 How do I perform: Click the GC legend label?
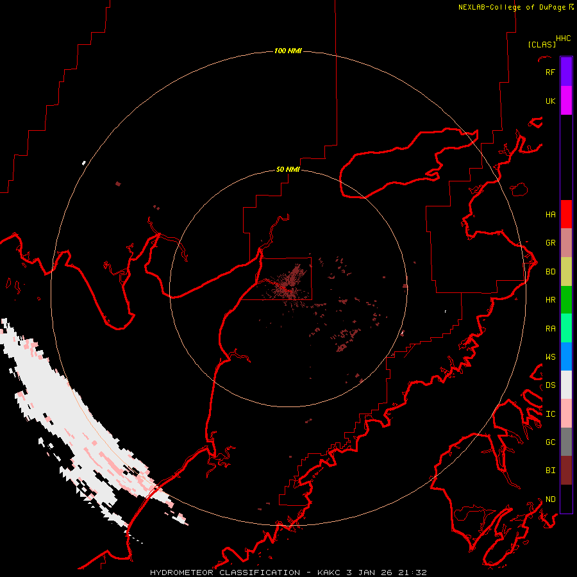pos(550,442)
